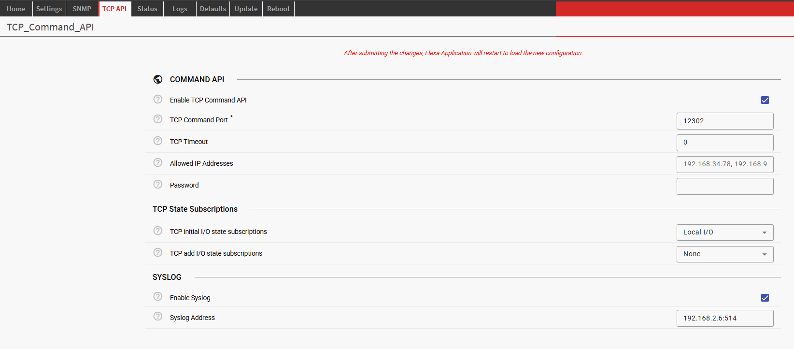Click help icon beside Password field
The height and width of the screenshot is (349, 794).
point(158,184)
